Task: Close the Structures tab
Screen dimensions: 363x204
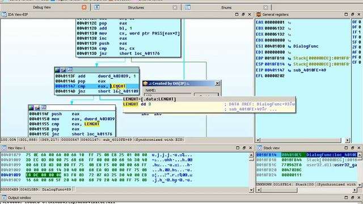Action: (175, 7)
